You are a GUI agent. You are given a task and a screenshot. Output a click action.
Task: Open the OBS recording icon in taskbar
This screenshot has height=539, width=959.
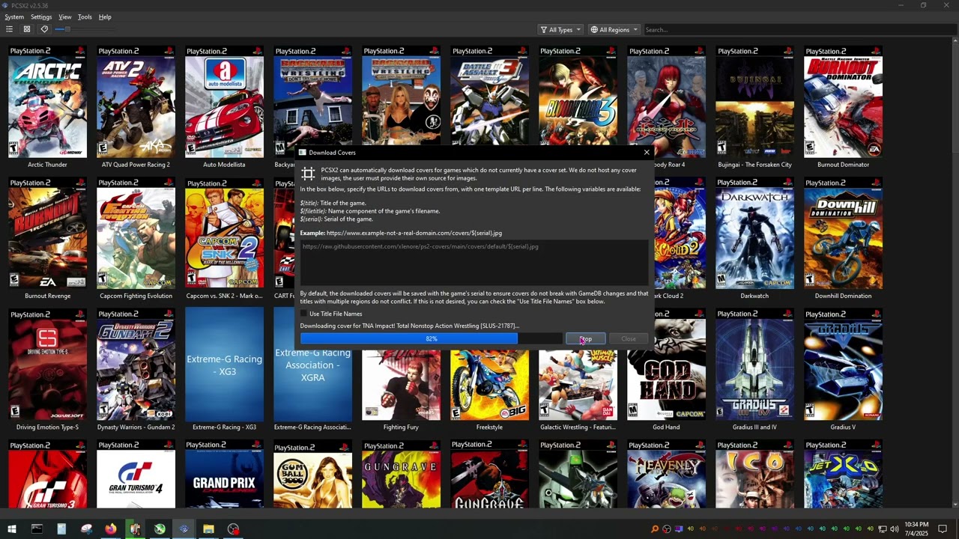point(233,529)
